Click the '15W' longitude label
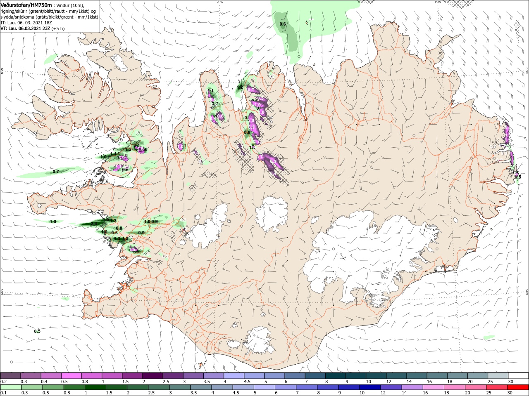Image resolution: width=529 pixels, height=396 pixels. click(438, 2)
